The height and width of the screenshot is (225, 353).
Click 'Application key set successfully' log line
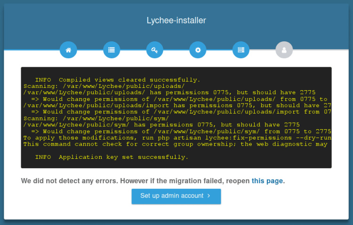(x=112, y=156)
